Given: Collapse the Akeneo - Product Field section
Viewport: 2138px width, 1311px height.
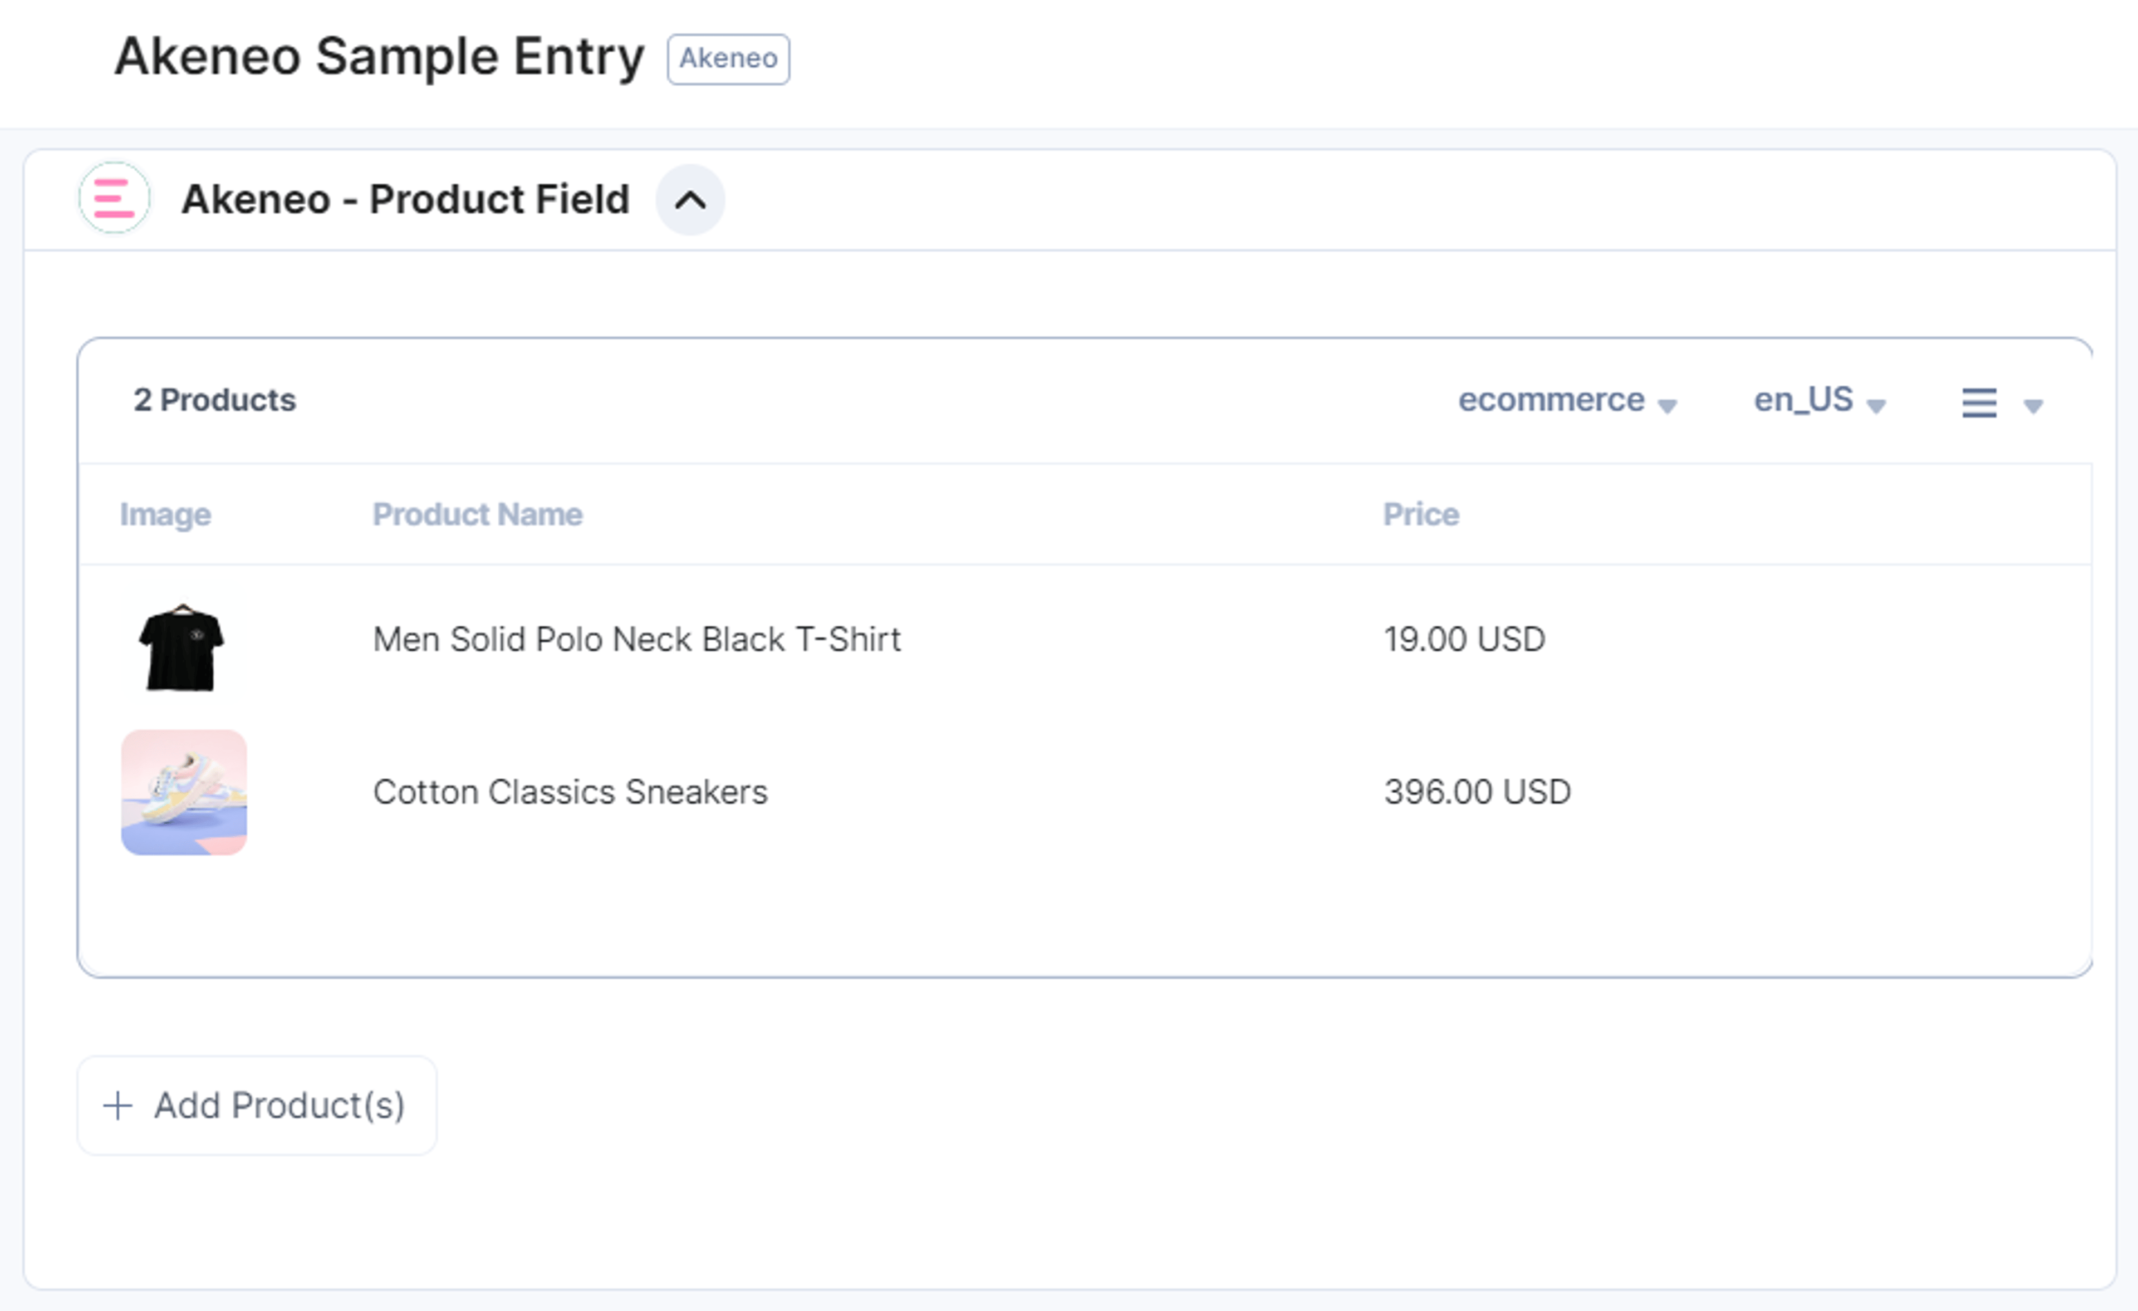Looking at the screenshot, I should (691, 200).
